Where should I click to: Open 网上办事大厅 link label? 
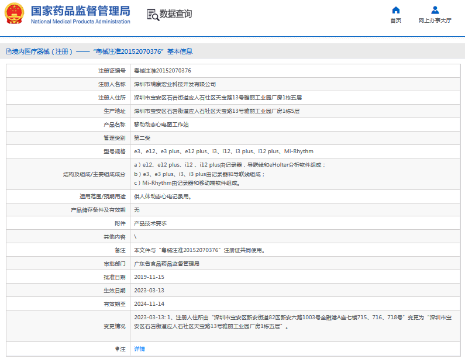pos(435,20)
